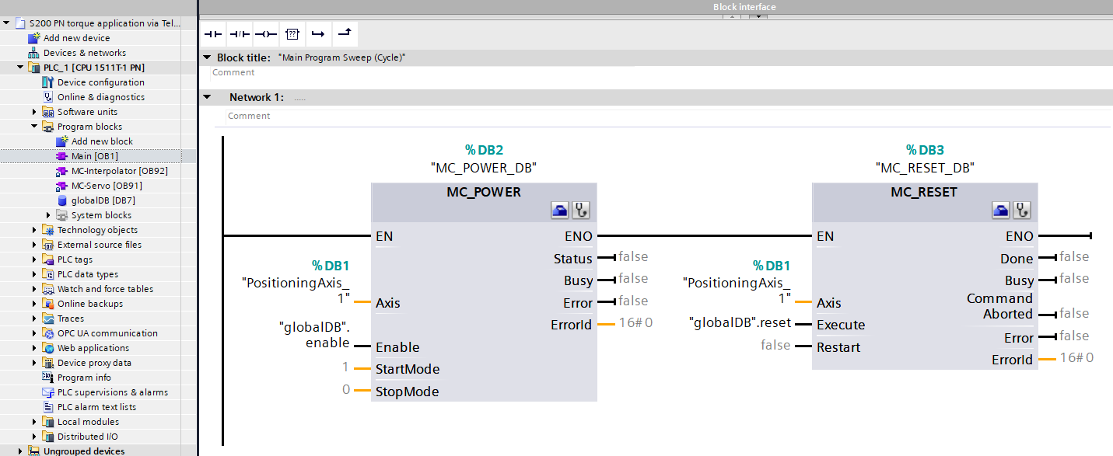Image resolution: width=1113 pixels, height=456 pixels.
Task: Insert an empty box element
Action: (x=291, y=33)
